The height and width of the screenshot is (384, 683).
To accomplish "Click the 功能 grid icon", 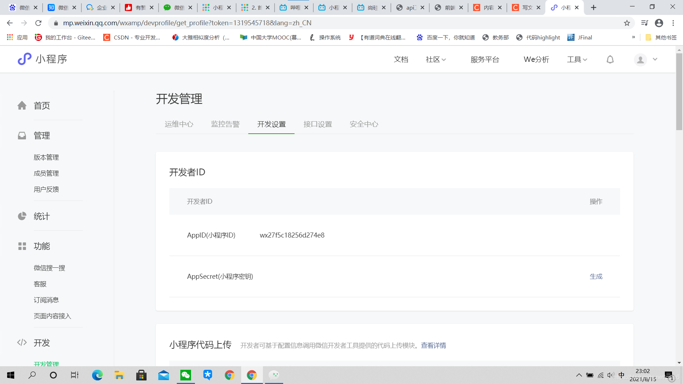I will (x=22, y=246).
